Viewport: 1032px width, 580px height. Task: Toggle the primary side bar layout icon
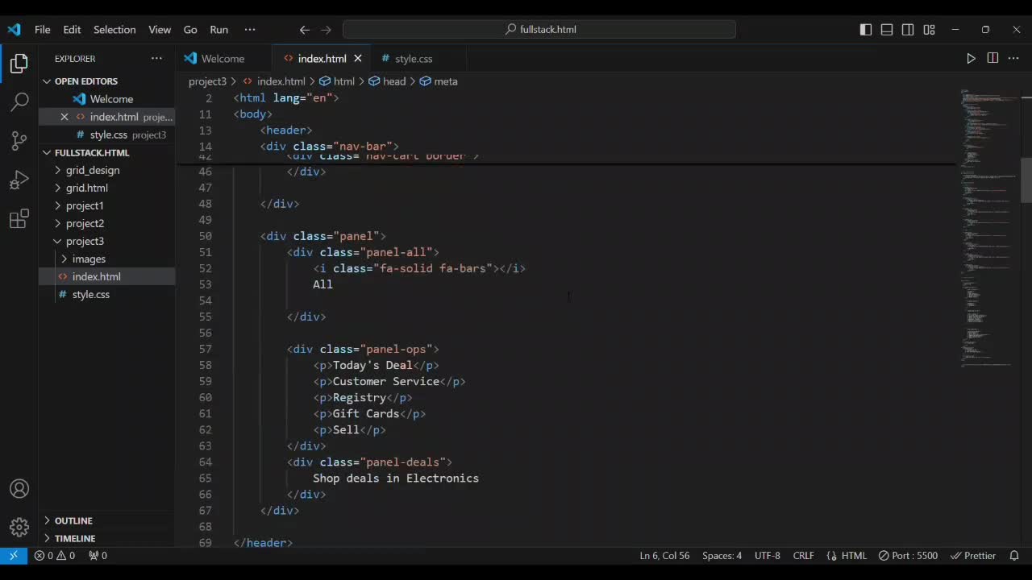click(866, 30)
